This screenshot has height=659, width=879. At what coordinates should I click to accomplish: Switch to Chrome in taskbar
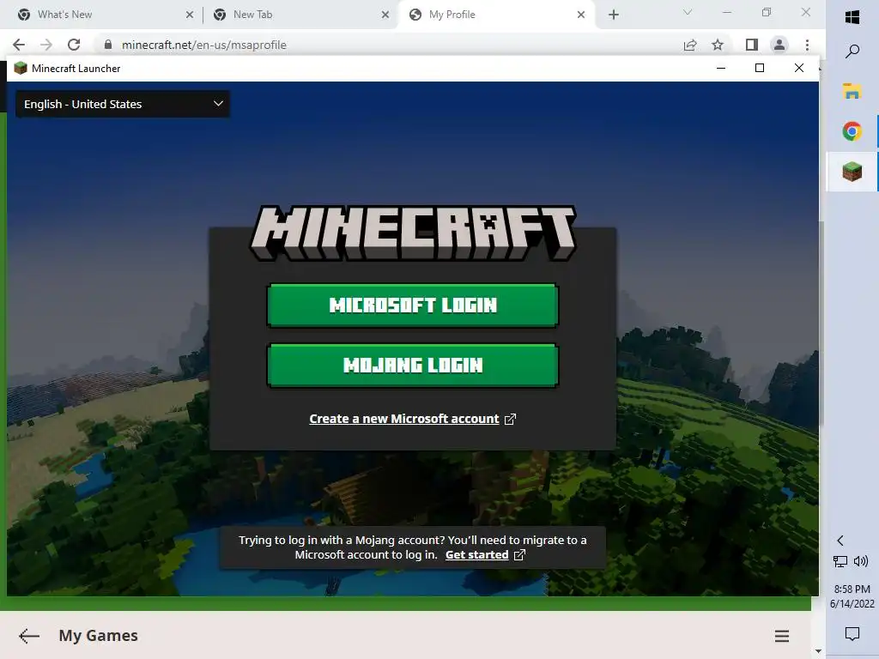coord(852,131)
